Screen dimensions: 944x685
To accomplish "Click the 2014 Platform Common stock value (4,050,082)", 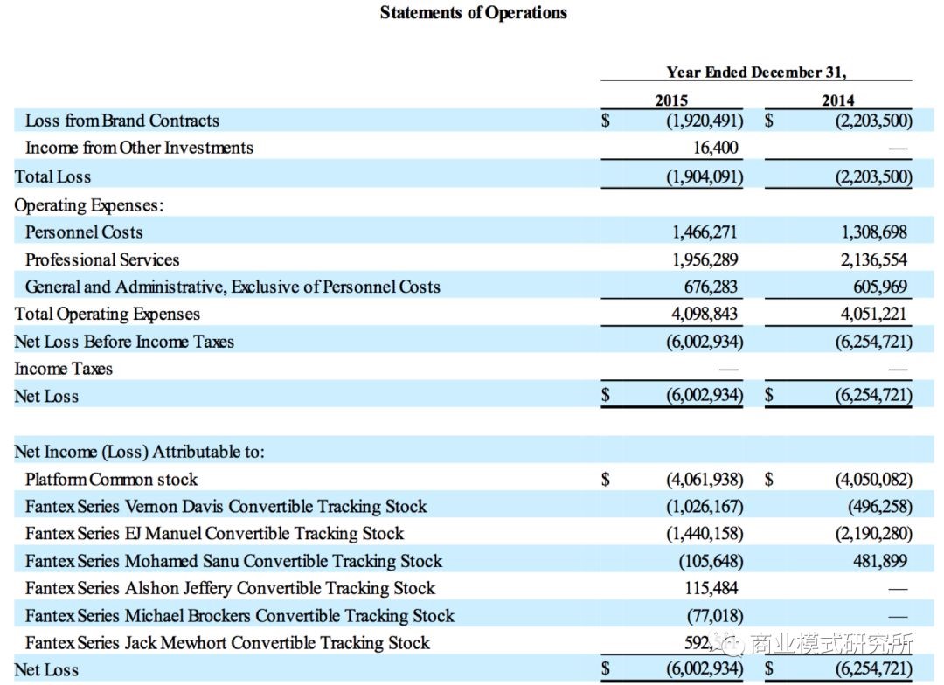I will pos(873,480).
